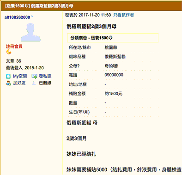The height and width of the screenshot is (175, 182).
Task: Select the phone number 09000000
Action: (114, 75)
